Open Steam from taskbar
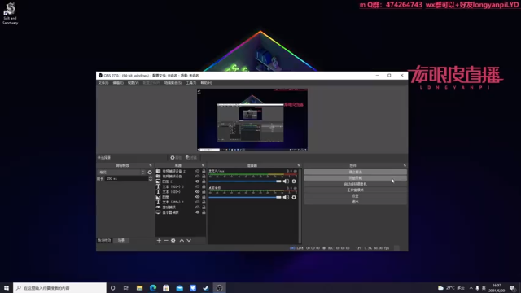This screenshot has height=293, width=521. click(x=206, y=288)
